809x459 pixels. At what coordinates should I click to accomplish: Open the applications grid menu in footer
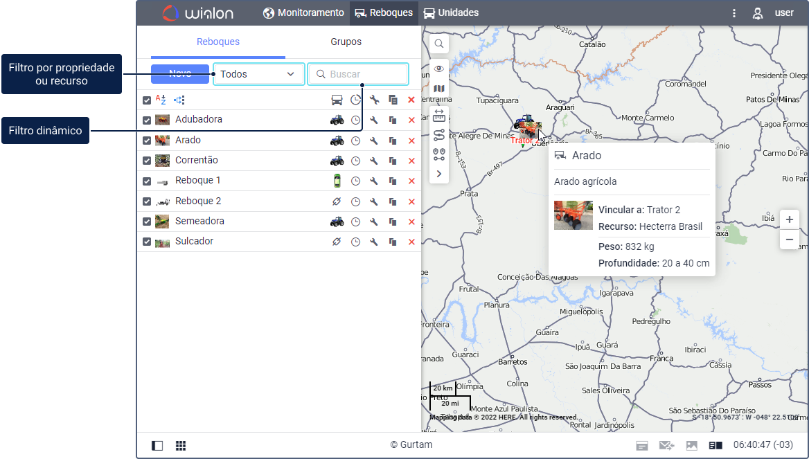tap(181, 446)
